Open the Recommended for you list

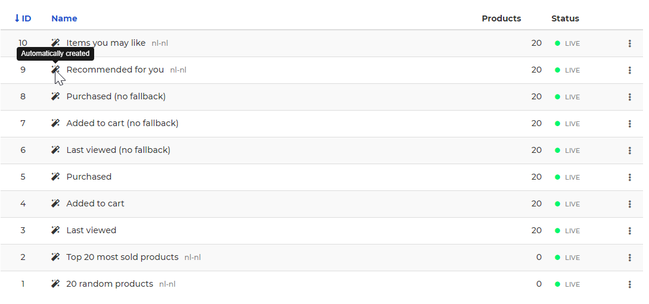coord(115,70)
